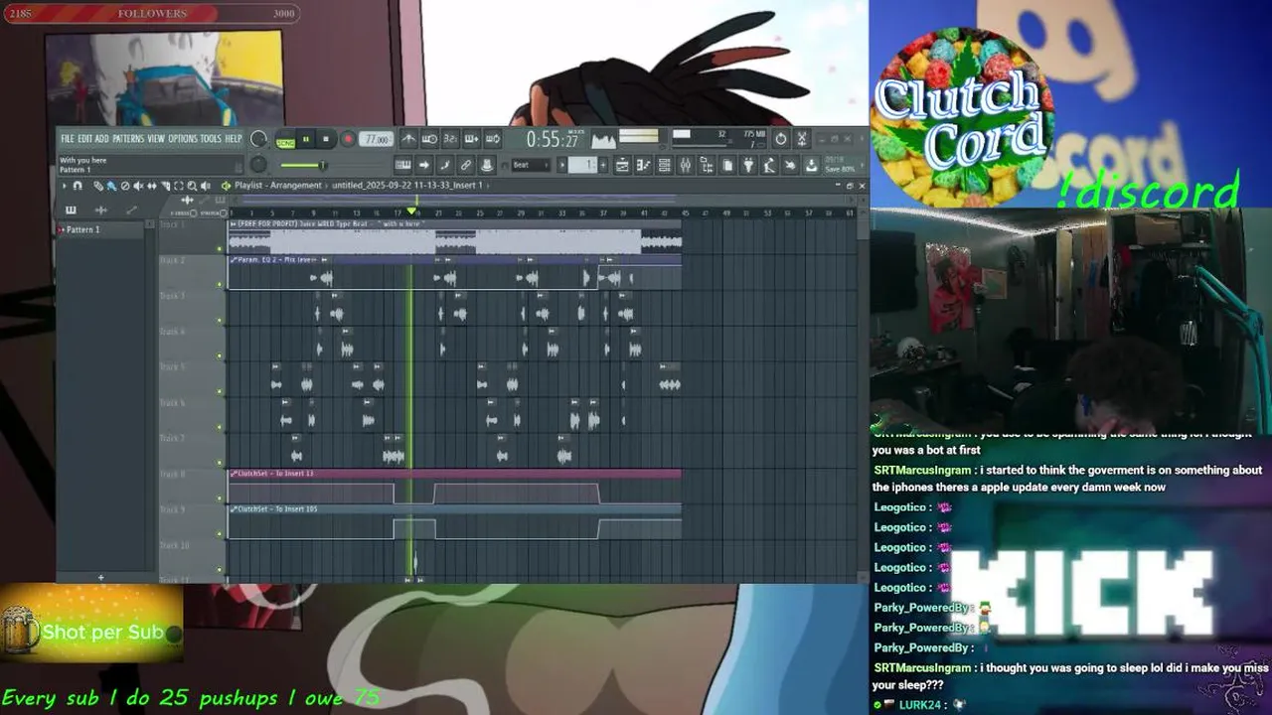1272x715 pixels.
Task: Stop playback in FL Studio
Action: (x=326, y=139)
